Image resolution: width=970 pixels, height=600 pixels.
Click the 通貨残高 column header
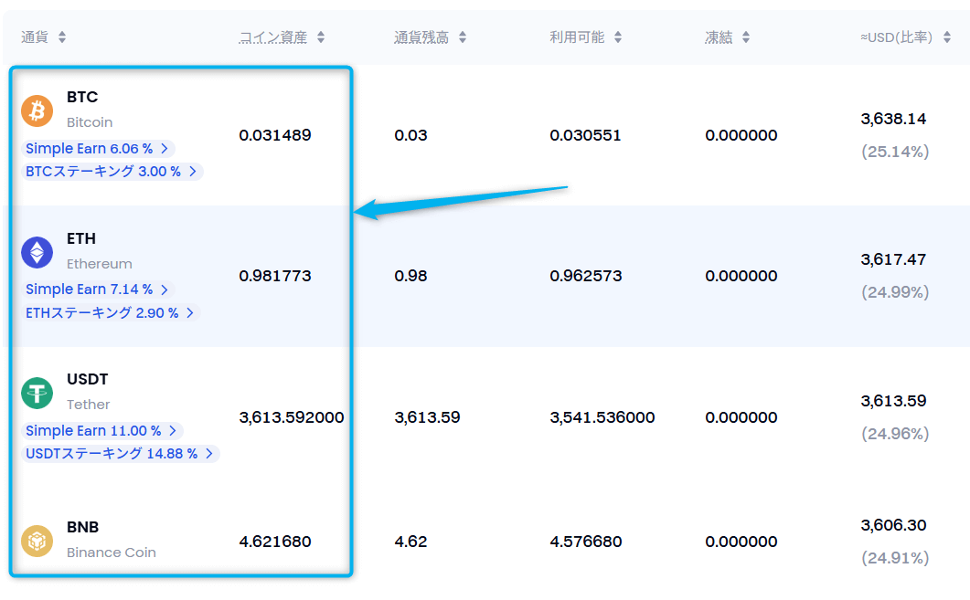tap(421, 37)
